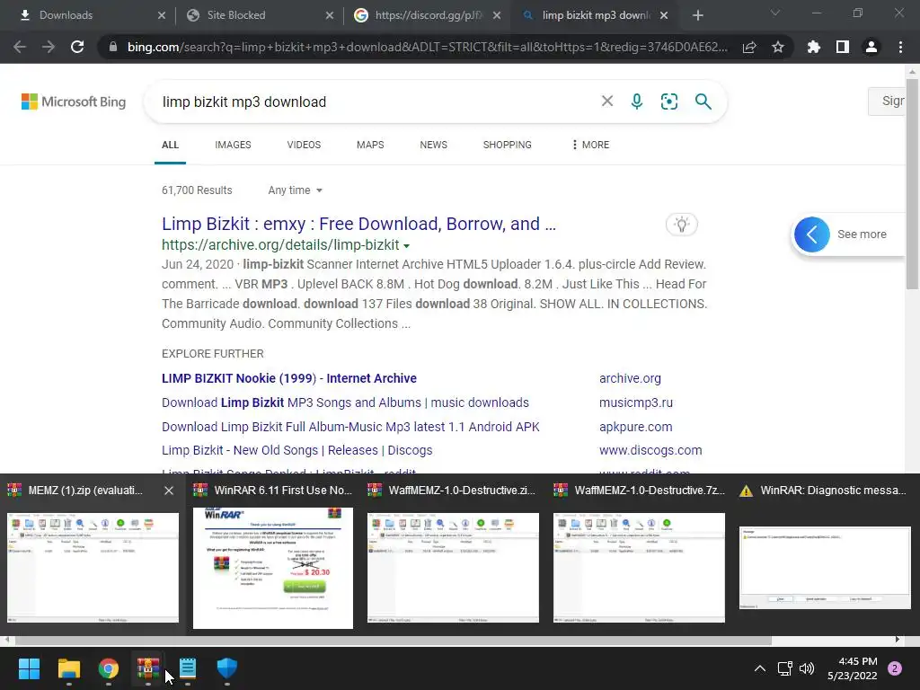Select WaffMEMZ-1.0-Destructive.zip preview thumbnail

pyautogui.click(x=453, y=568)
